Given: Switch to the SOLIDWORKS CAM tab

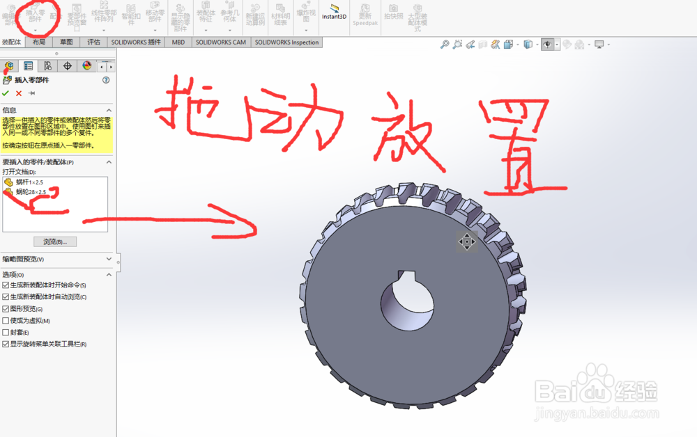Looking at the screenshot, I should 221,42.
